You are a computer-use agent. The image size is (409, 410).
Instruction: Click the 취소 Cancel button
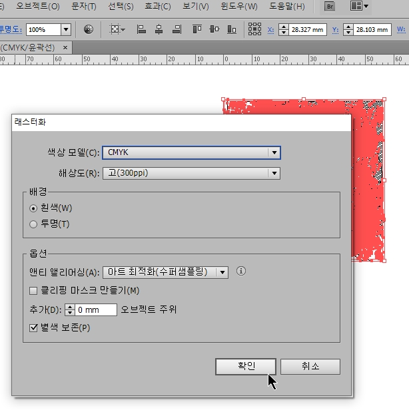[x=310, y=367]
